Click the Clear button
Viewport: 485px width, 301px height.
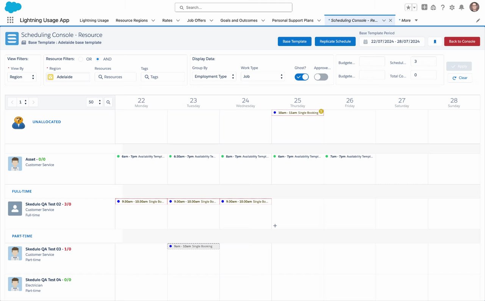(x=460, y=78)
